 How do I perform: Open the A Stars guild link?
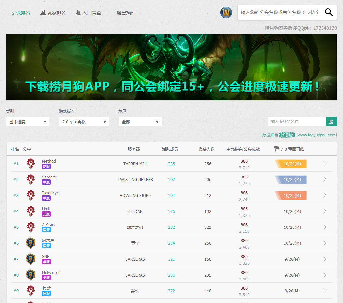point(49,225)
